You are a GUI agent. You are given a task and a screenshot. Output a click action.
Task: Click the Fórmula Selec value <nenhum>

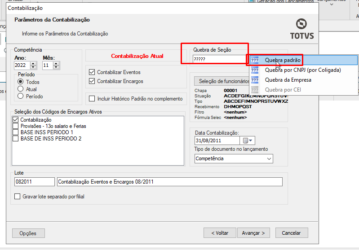pos(235,117)
